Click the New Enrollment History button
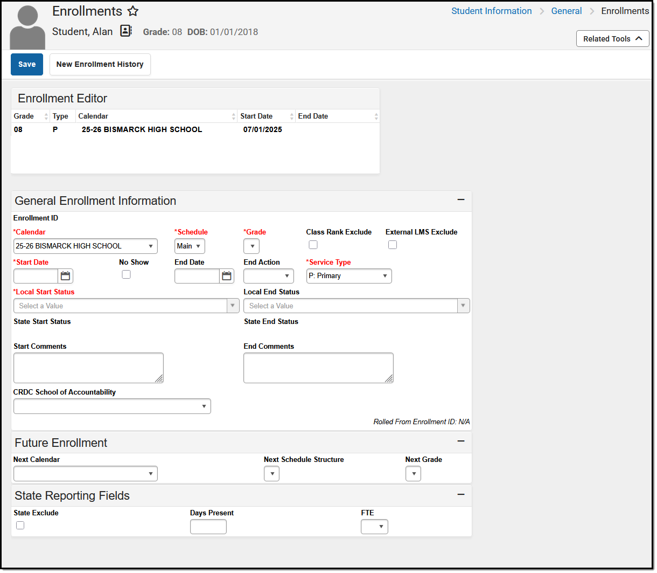This screenshot has width=657, height=573. tap(100, 64)
